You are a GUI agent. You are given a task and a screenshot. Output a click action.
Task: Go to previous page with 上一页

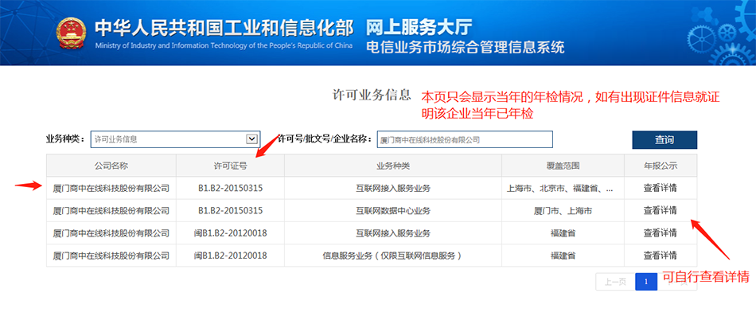615,282
